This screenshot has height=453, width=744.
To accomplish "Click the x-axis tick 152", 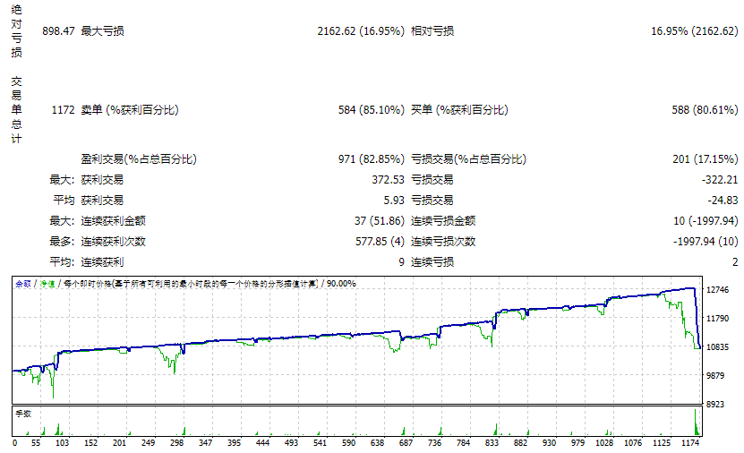I will click(x=90, y=443).
